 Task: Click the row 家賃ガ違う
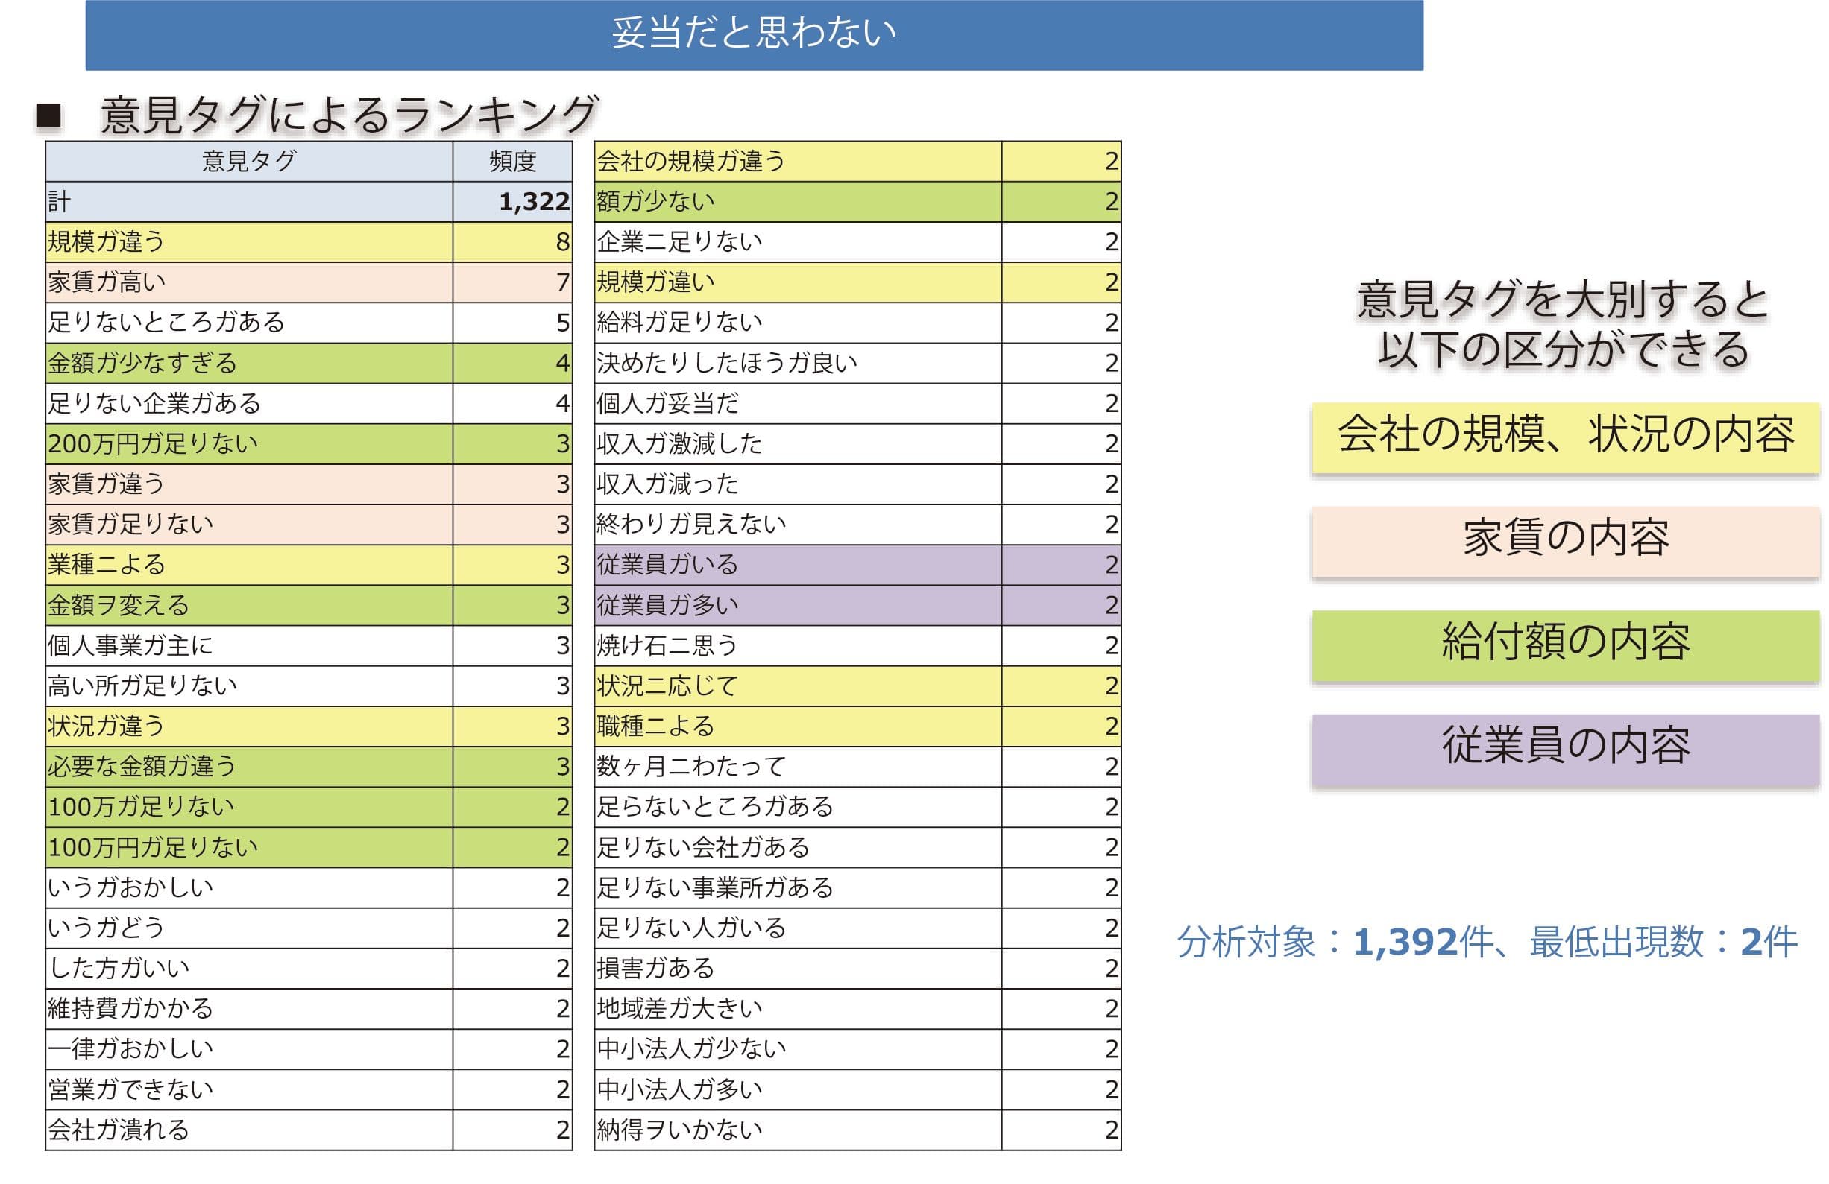(x=309, y=484)
